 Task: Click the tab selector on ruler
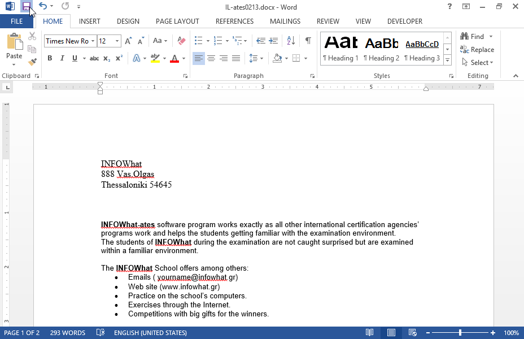(x=7, y=87)
